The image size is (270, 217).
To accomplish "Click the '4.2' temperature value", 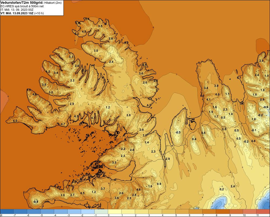I will [x=48, y=71].
